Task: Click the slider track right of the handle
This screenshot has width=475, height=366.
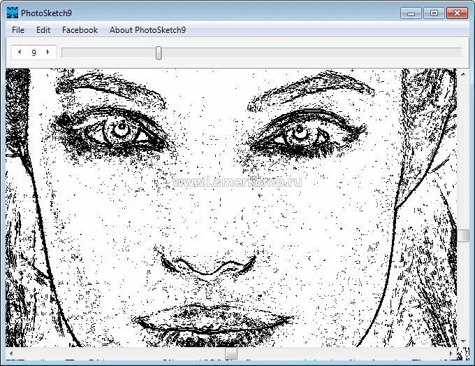Action: (x=312, y=52)
